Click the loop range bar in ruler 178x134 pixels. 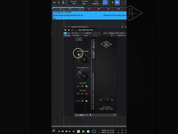[x=68, y=8]
